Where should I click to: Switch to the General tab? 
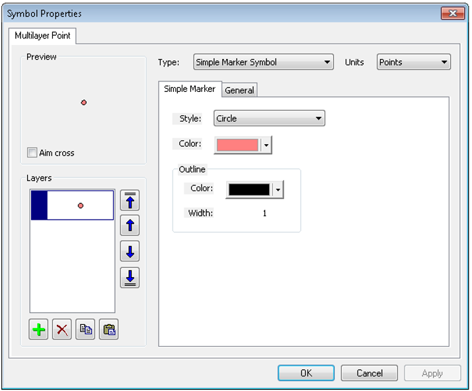pos(239,90)
